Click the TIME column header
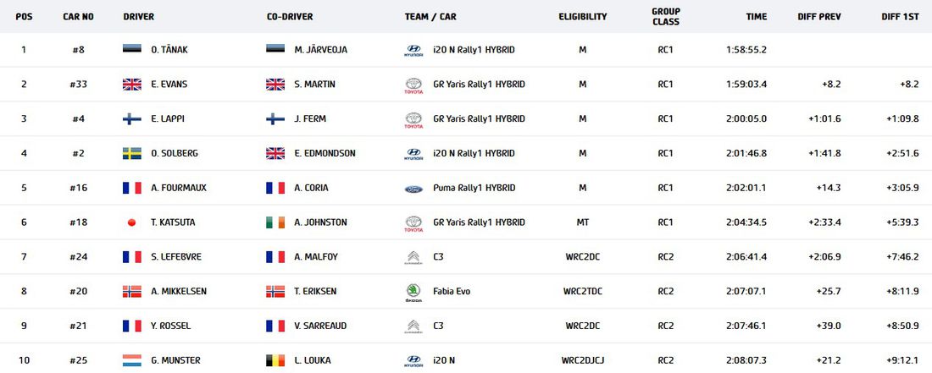This screenshot has width=932, height=373. pyautogui.click(x=756, y=17)
